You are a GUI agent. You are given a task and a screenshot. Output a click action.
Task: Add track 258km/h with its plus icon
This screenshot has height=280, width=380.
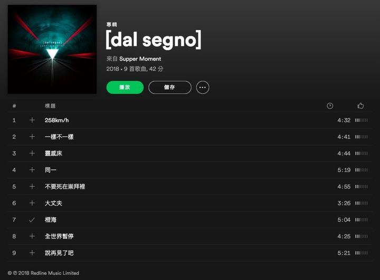tap(32, 120)
